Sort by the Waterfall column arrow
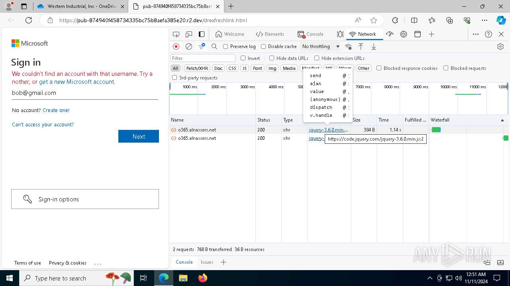Image resolution: width=510 pixels, height=286 pixels. pyautogui.click(x=502, y=120)
